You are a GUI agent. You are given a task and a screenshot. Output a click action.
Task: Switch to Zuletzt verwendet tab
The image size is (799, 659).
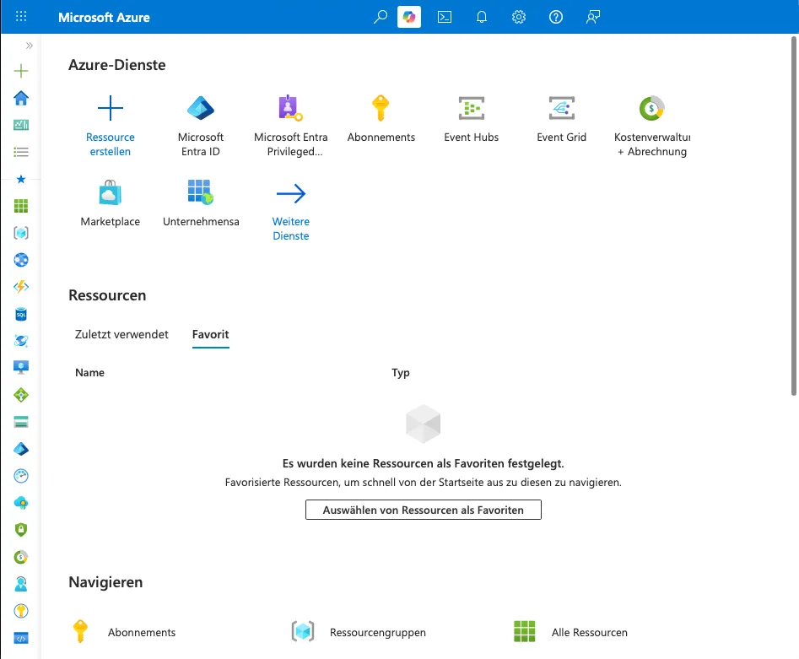coord(121,334)
